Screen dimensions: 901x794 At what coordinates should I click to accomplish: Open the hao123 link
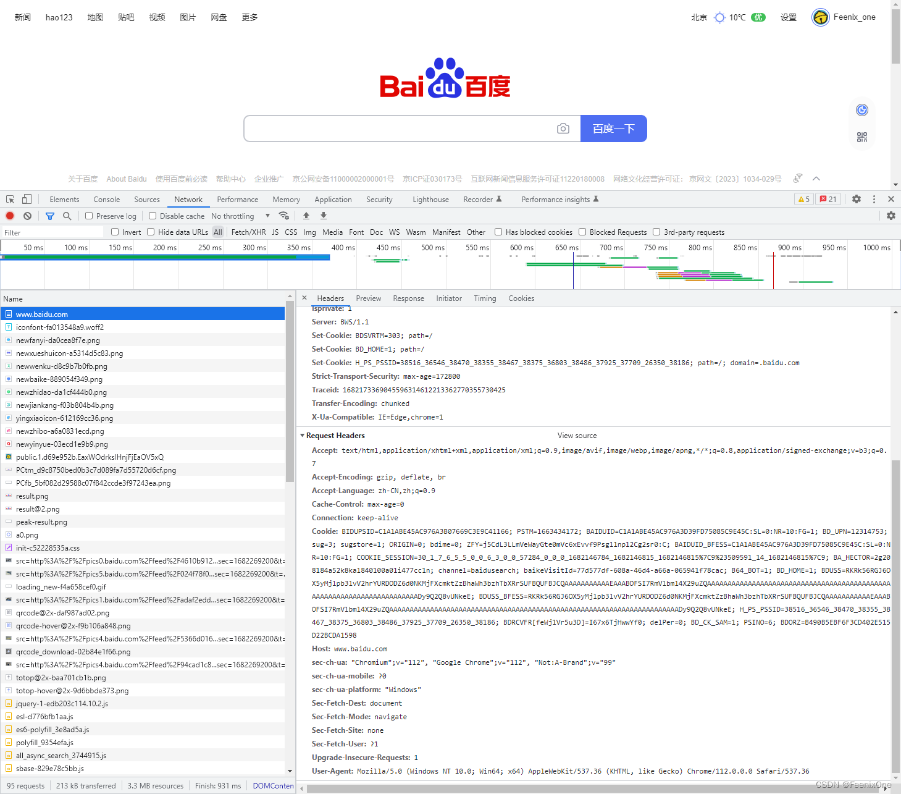(x=59, y=17)
